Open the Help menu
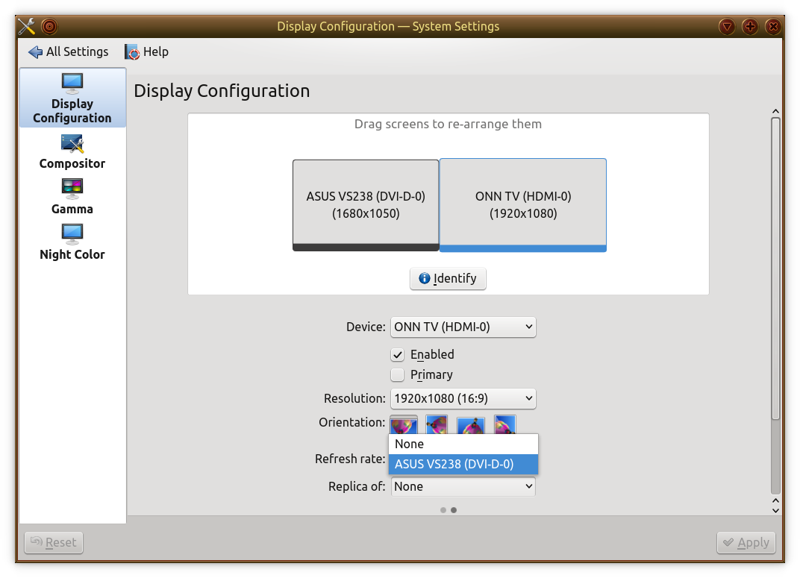 point(146,51)
